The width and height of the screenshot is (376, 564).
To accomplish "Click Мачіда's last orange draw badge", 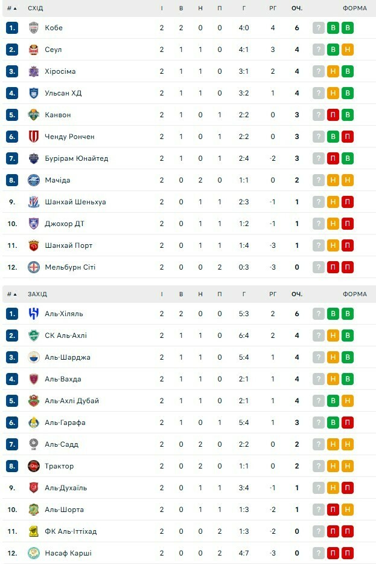I will click(x=348, y=180).
